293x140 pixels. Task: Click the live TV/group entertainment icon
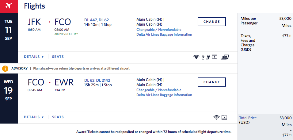coord(225,57)
